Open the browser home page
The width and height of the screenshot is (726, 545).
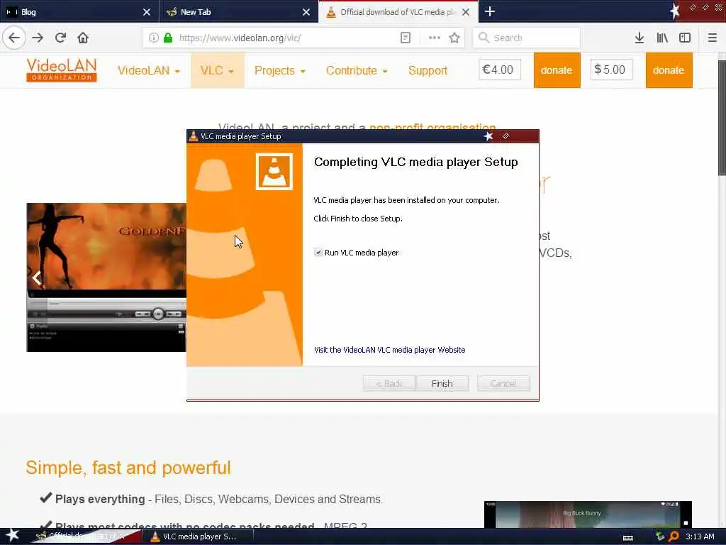[x=83, y=38]
